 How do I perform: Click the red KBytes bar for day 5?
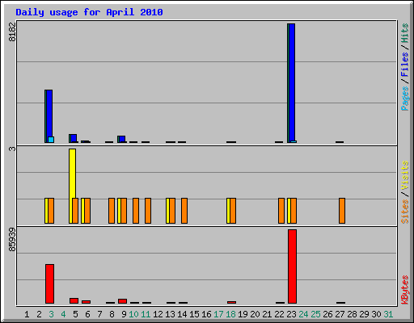point(74,300)
